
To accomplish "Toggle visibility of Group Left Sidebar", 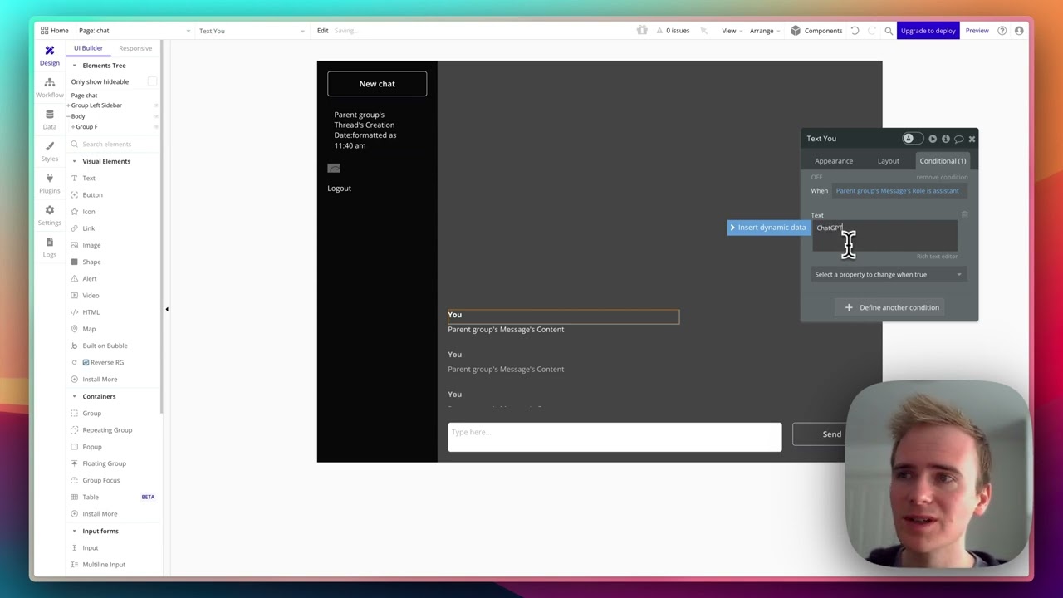I will (x=156, y=105).
